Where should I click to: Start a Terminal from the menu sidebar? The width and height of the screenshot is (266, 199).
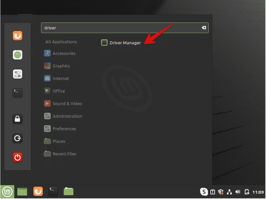17,93
